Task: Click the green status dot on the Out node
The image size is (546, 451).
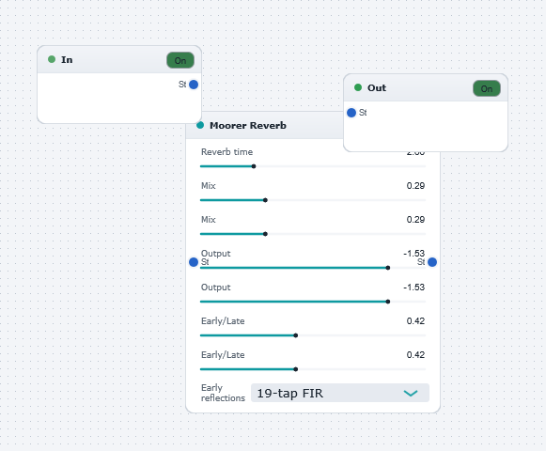Action: tap(358, 87)
